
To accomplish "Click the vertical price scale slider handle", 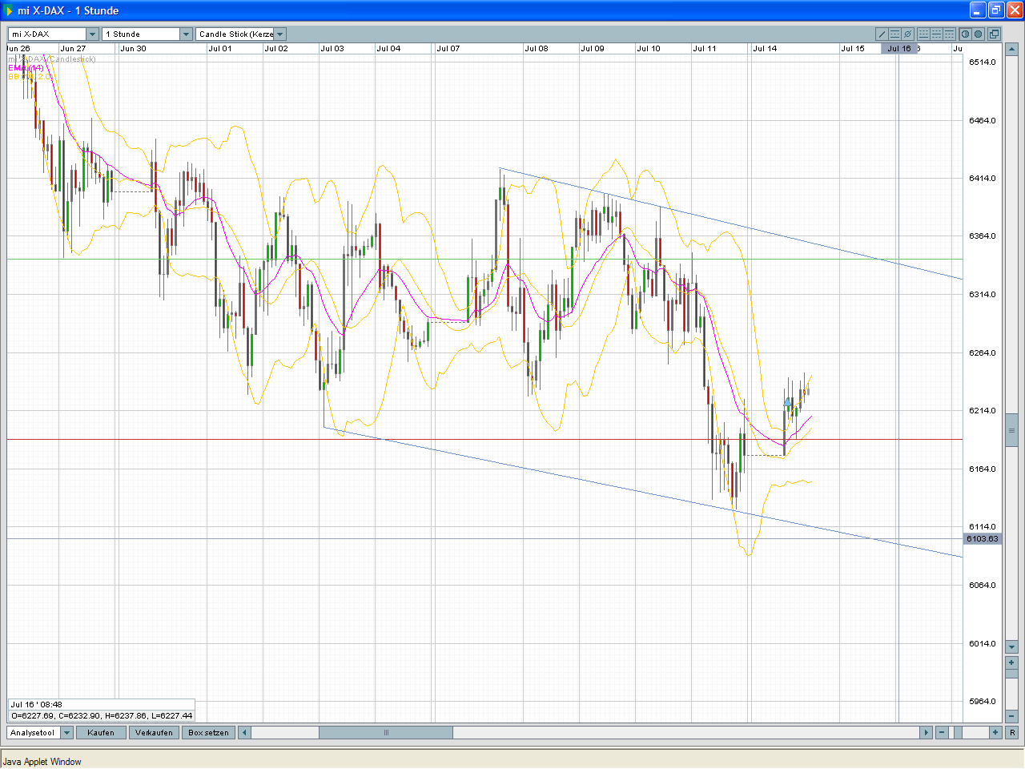I will (1011, 430).
